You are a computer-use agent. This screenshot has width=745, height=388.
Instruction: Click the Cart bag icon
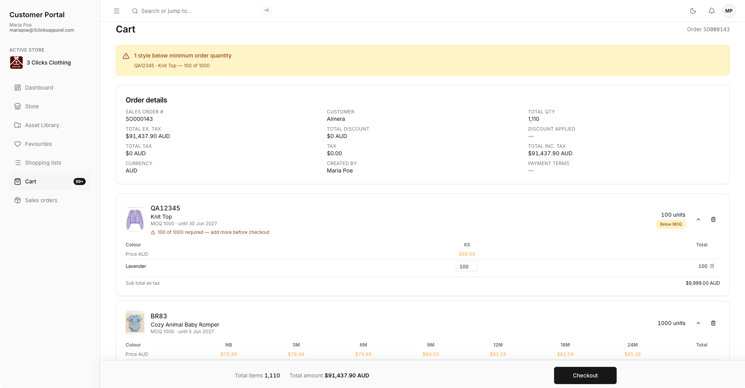pyautogui.click(x=18, y=181)
